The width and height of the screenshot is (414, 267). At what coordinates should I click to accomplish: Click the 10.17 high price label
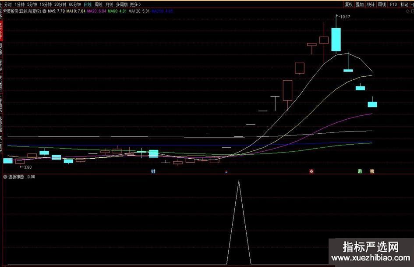345,17
